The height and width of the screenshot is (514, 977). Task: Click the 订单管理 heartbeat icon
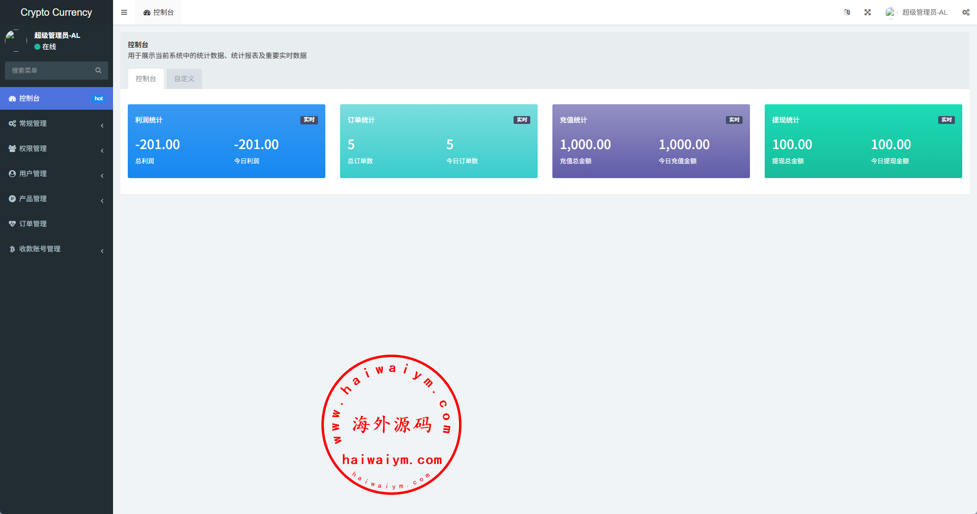[x=12, y=224]
